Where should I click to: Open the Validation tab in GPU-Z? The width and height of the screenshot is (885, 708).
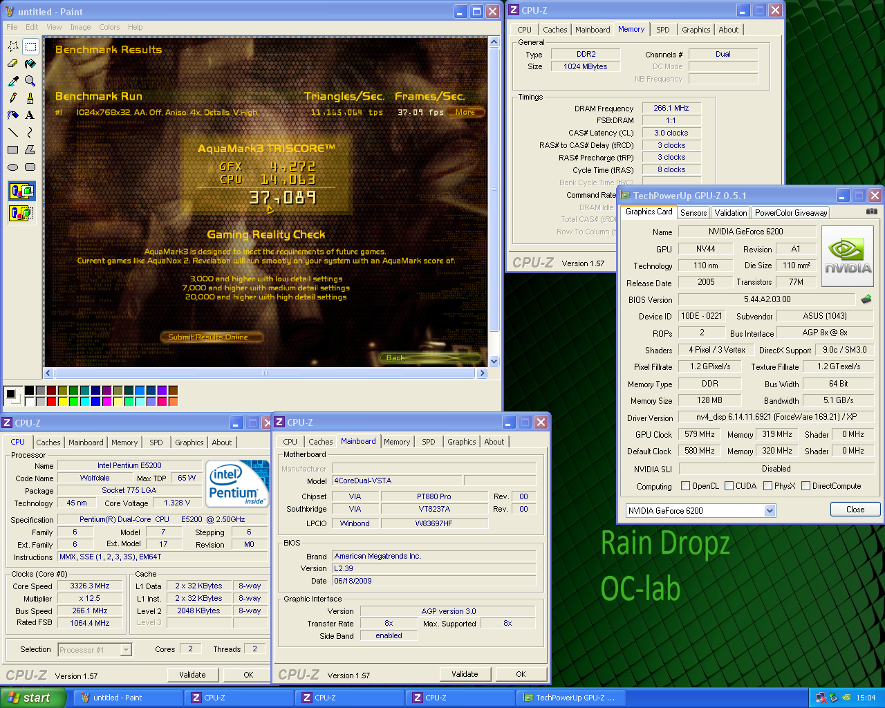[731, 213]
